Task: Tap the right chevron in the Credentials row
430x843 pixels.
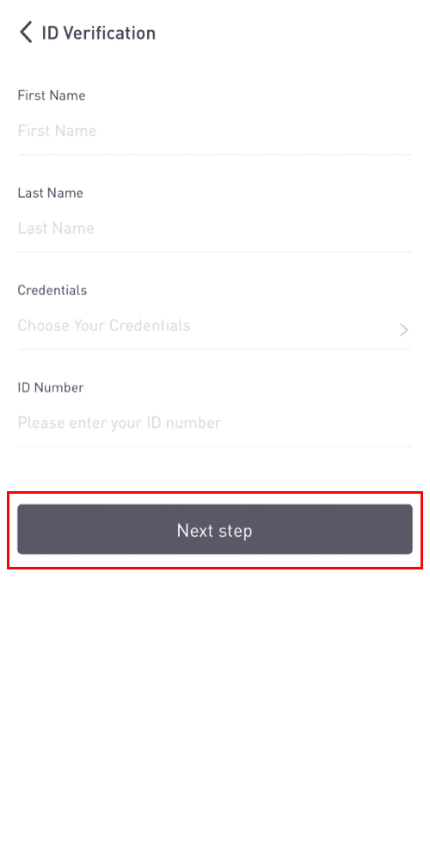Action: 403,329
